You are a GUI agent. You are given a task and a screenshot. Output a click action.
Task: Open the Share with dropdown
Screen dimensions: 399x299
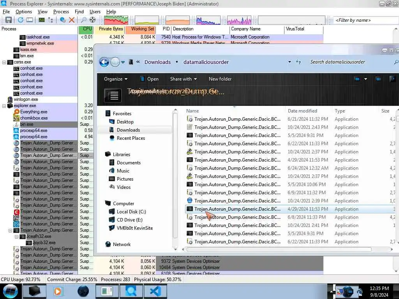[x=183, y=79]
